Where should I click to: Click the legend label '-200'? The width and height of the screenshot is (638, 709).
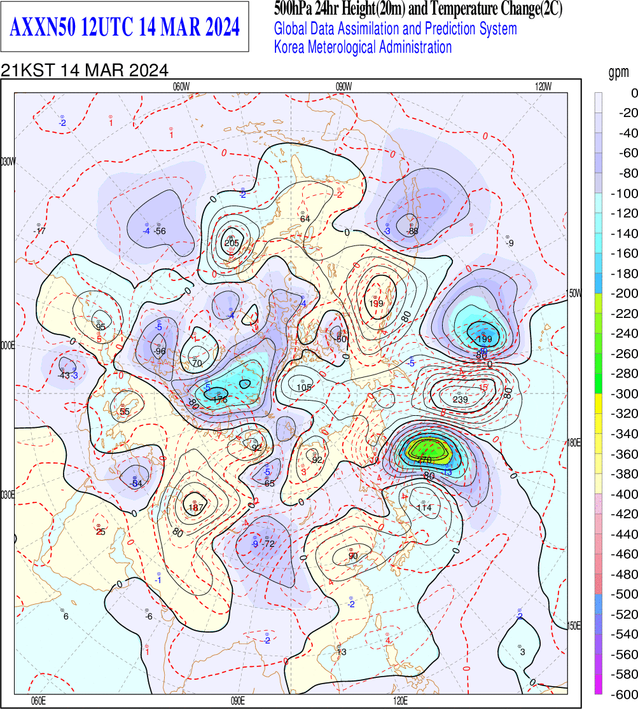pos(624,293)
